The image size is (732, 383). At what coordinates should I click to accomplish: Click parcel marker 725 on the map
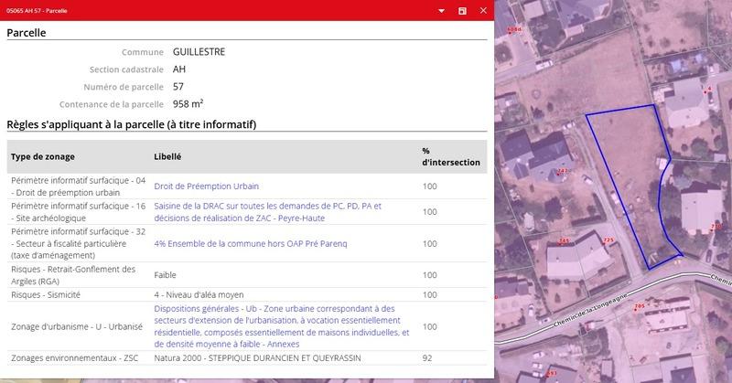(x=608, y=239)
